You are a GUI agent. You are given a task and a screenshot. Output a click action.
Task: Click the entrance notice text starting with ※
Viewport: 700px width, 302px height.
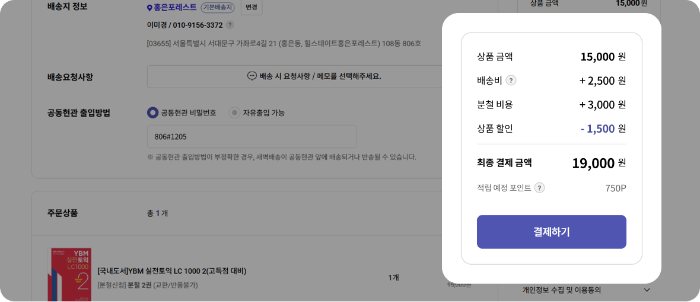281,157
